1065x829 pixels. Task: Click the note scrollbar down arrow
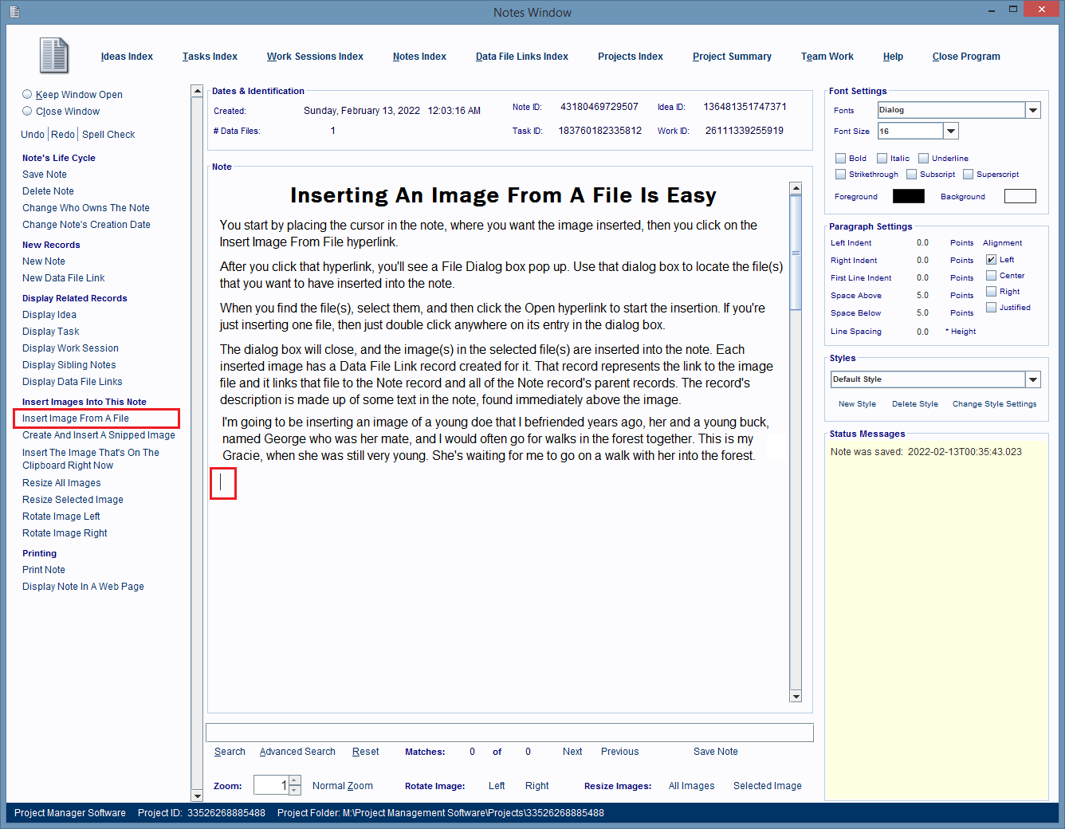[x=796, y=696]
